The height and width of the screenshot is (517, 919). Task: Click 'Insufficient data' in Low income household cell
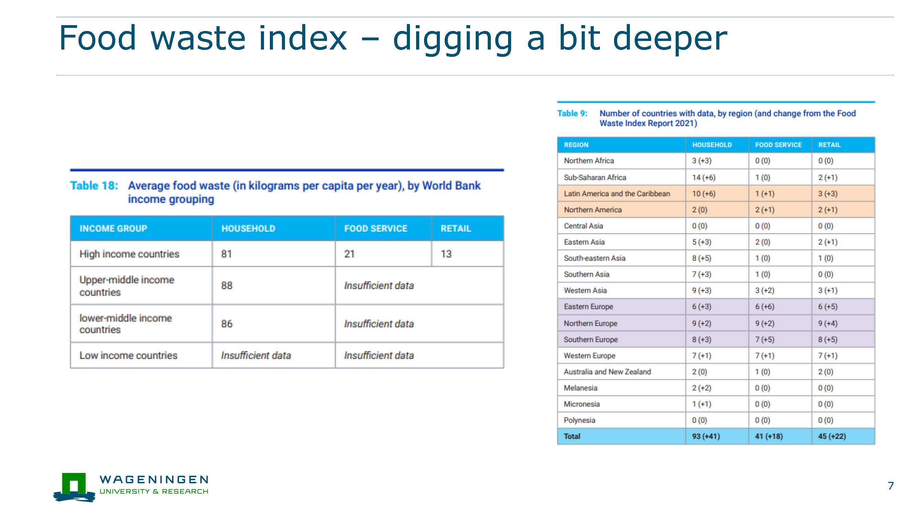tap(256, 355)
